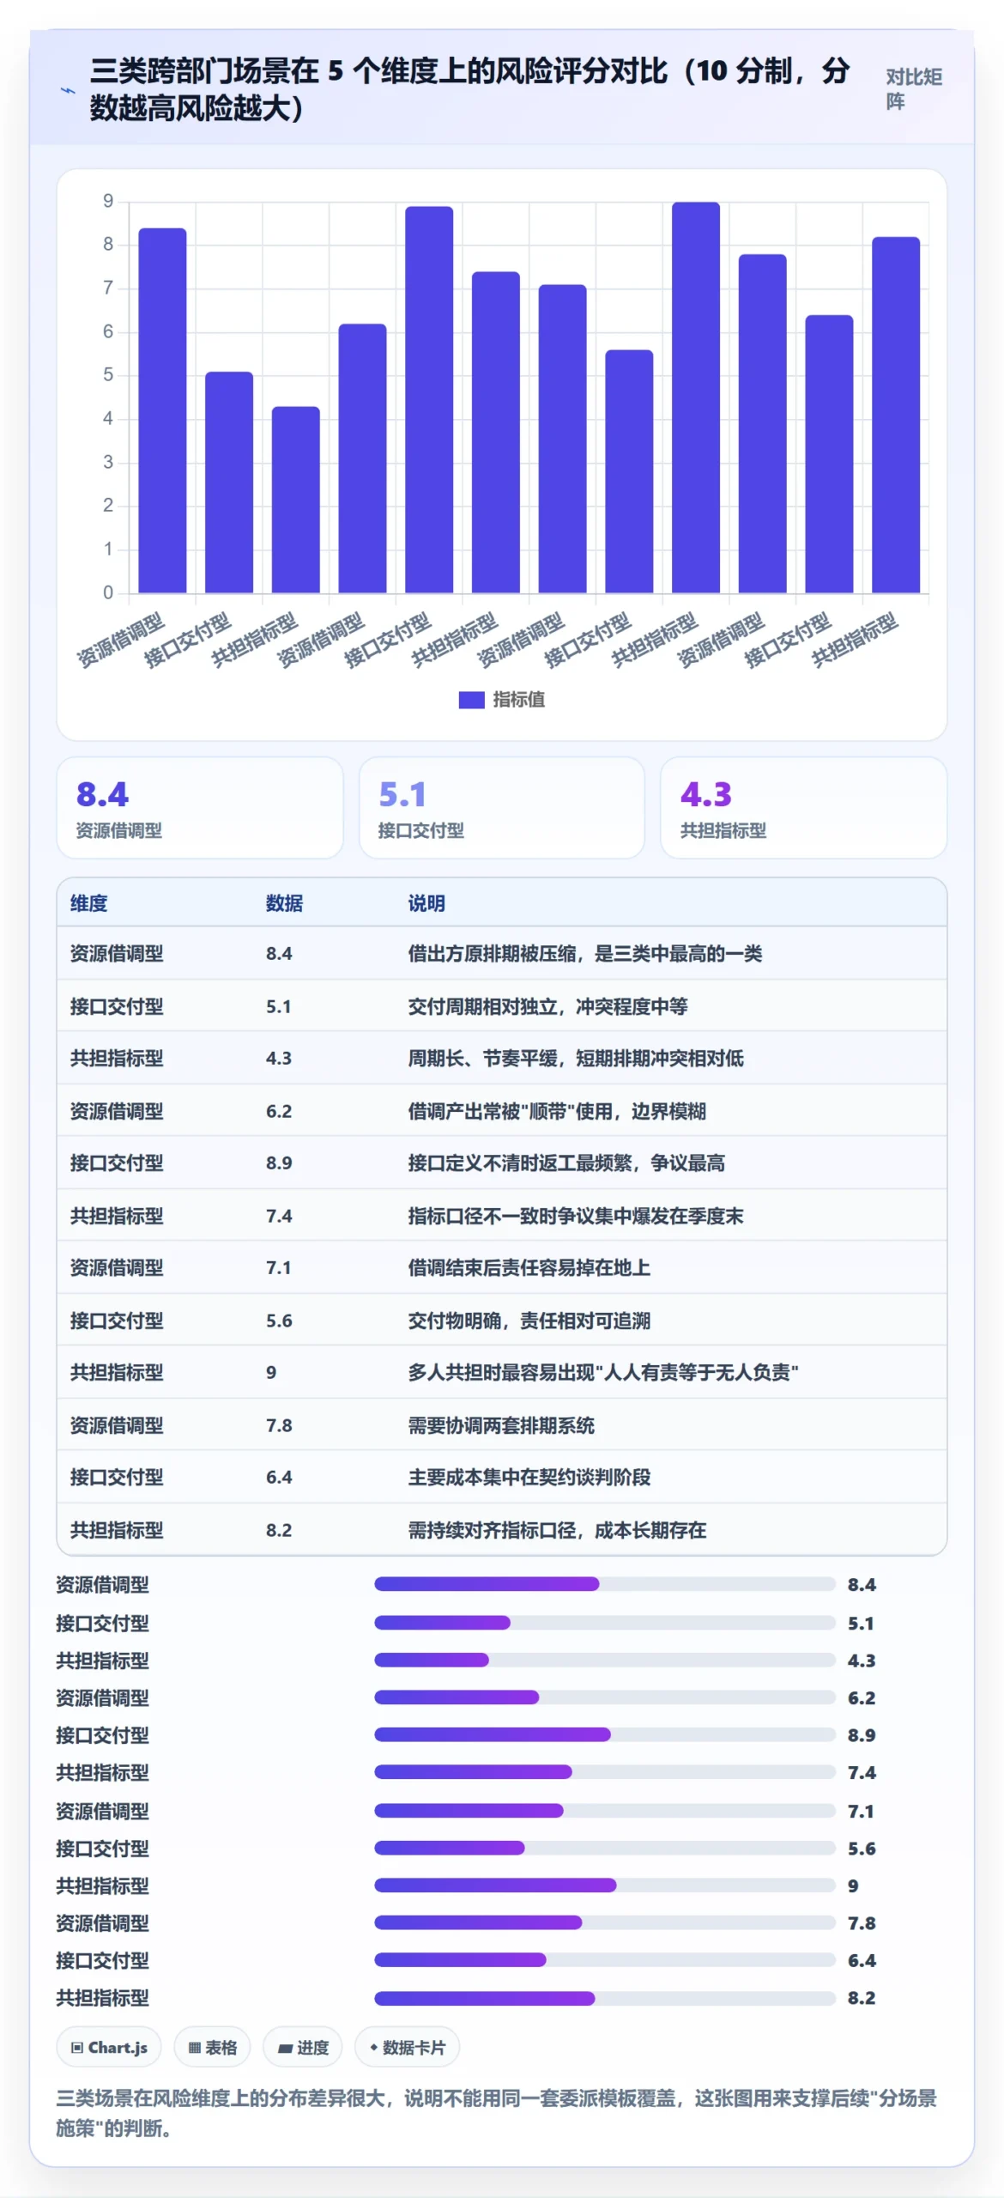Select the 4.3 共担指标型 stat card
Screen dimensions: 1004x2198
(804, 808)
